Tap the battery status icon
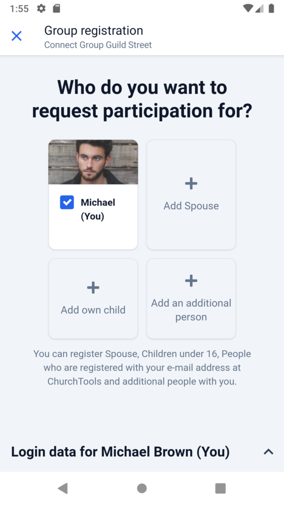 [x=272, y=8]
